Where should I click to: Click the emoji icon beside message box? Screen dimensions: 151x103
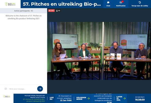pos(6,89)
